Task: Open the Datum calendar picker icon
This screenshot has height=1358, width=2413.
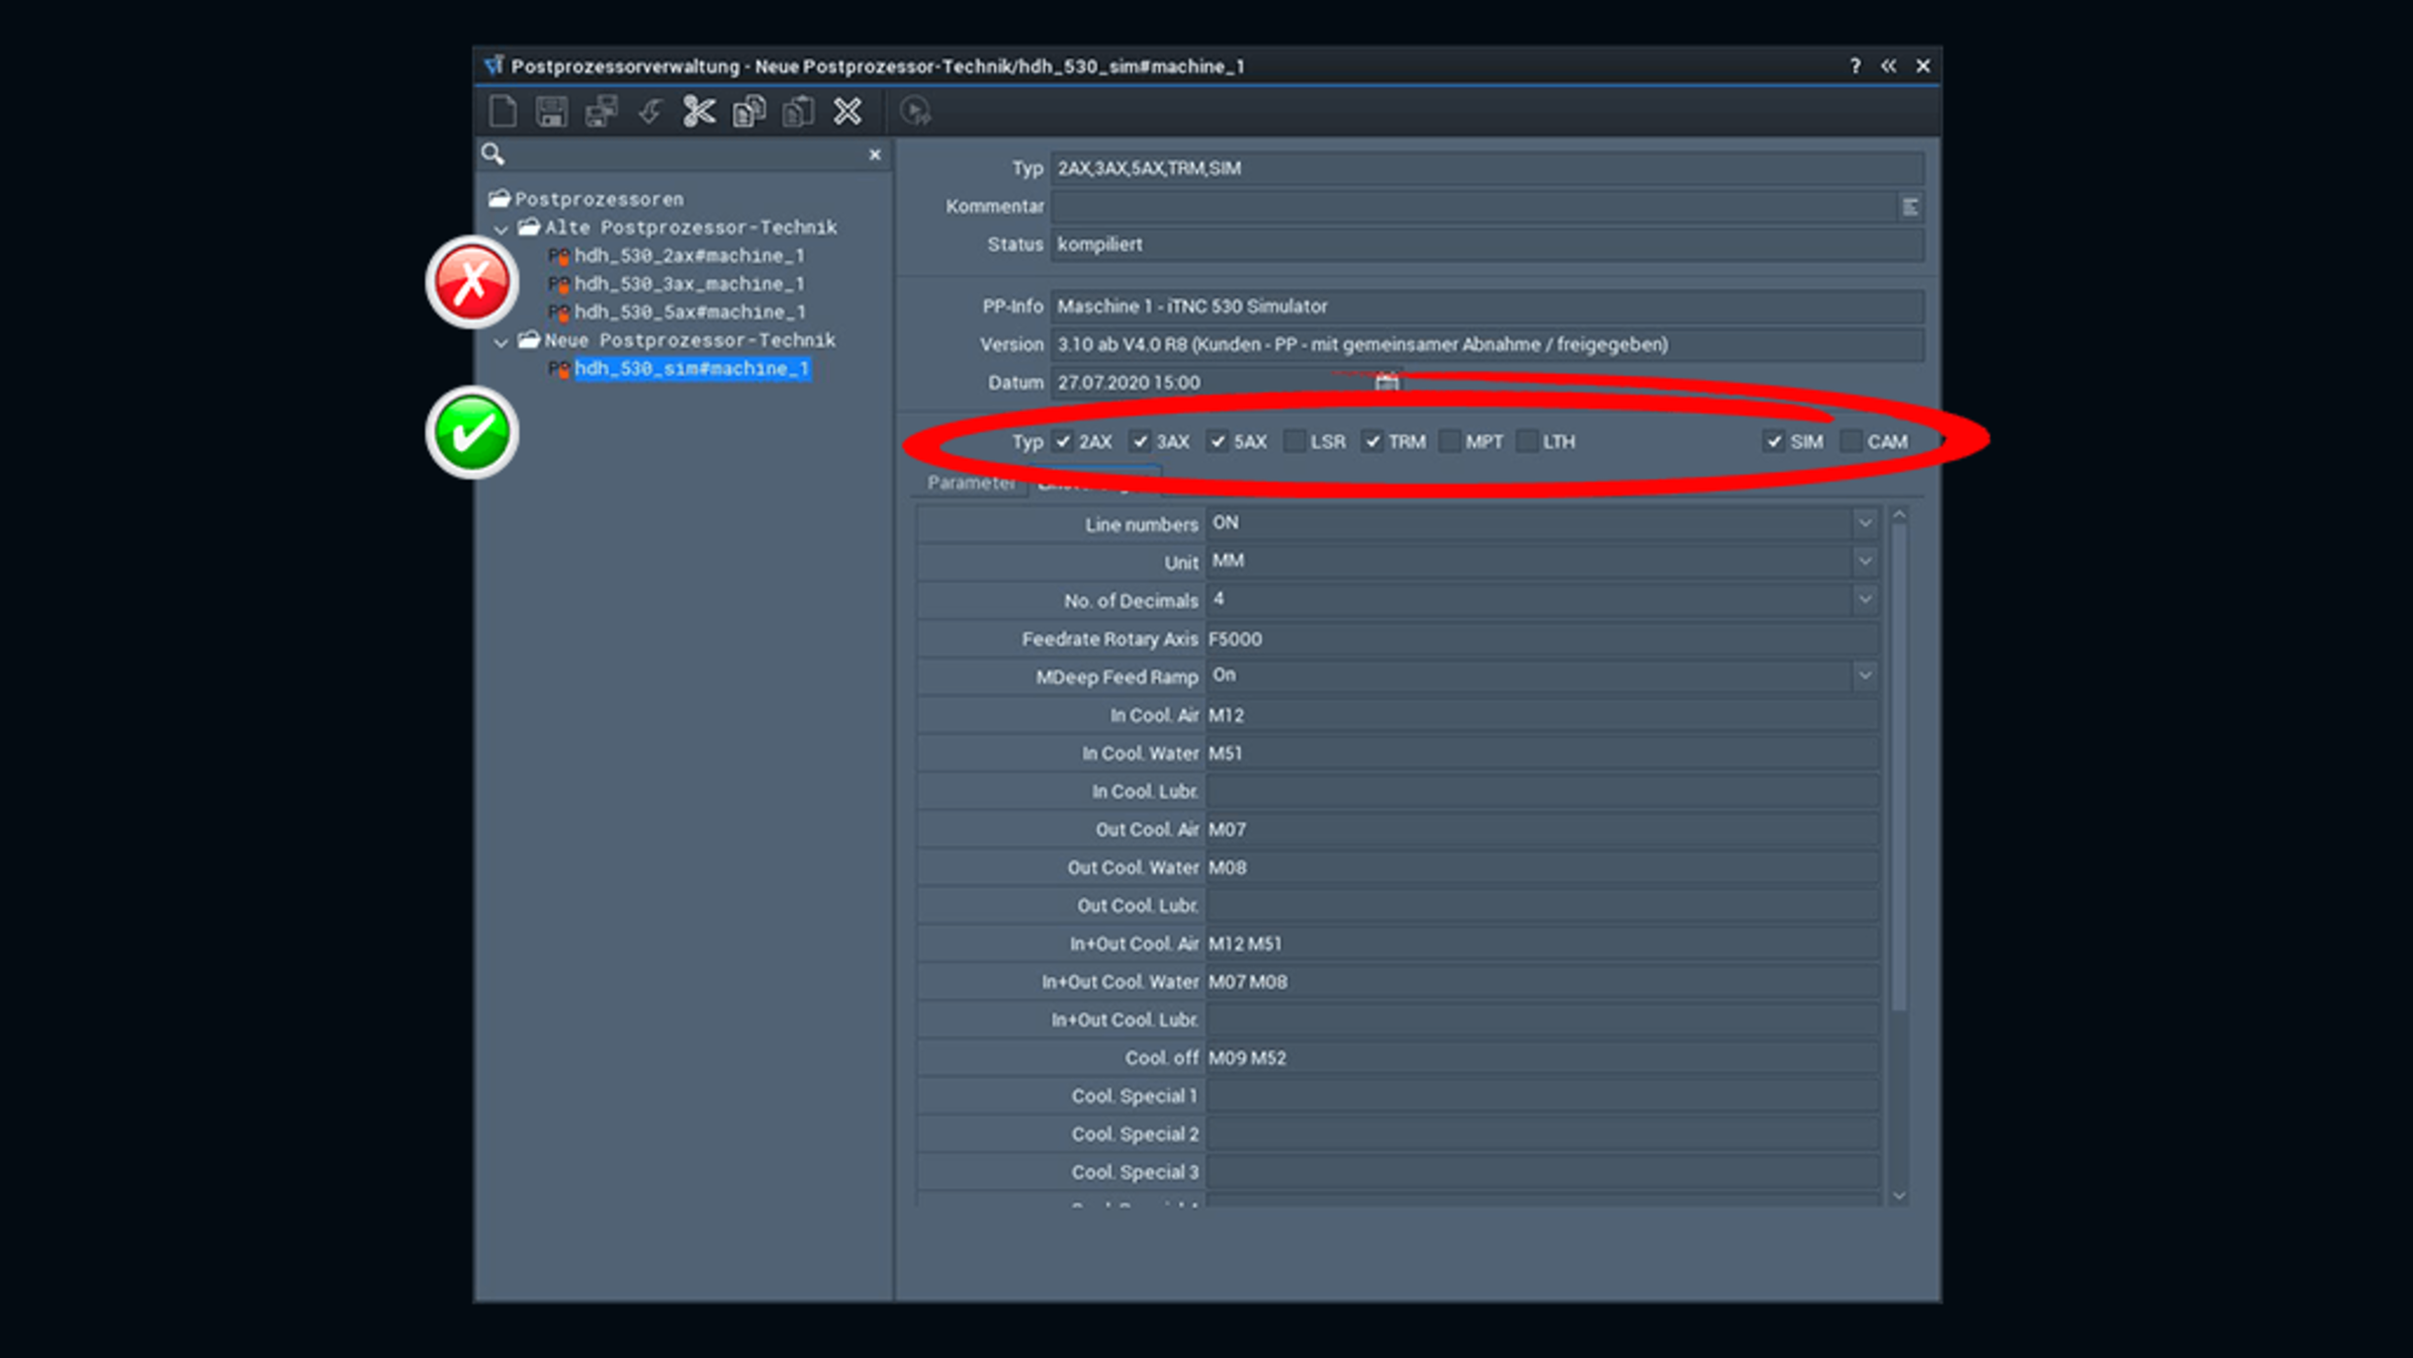Action: click(x=1386, y=382)
